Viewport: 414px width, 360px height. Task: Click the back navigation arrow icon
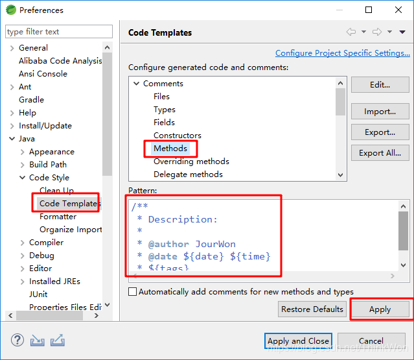pyautogui.click(x=351, y=32)
